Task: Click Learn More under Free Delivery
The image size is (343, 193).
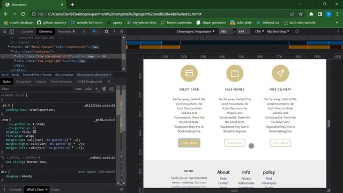Action: (x=280, y=143)
